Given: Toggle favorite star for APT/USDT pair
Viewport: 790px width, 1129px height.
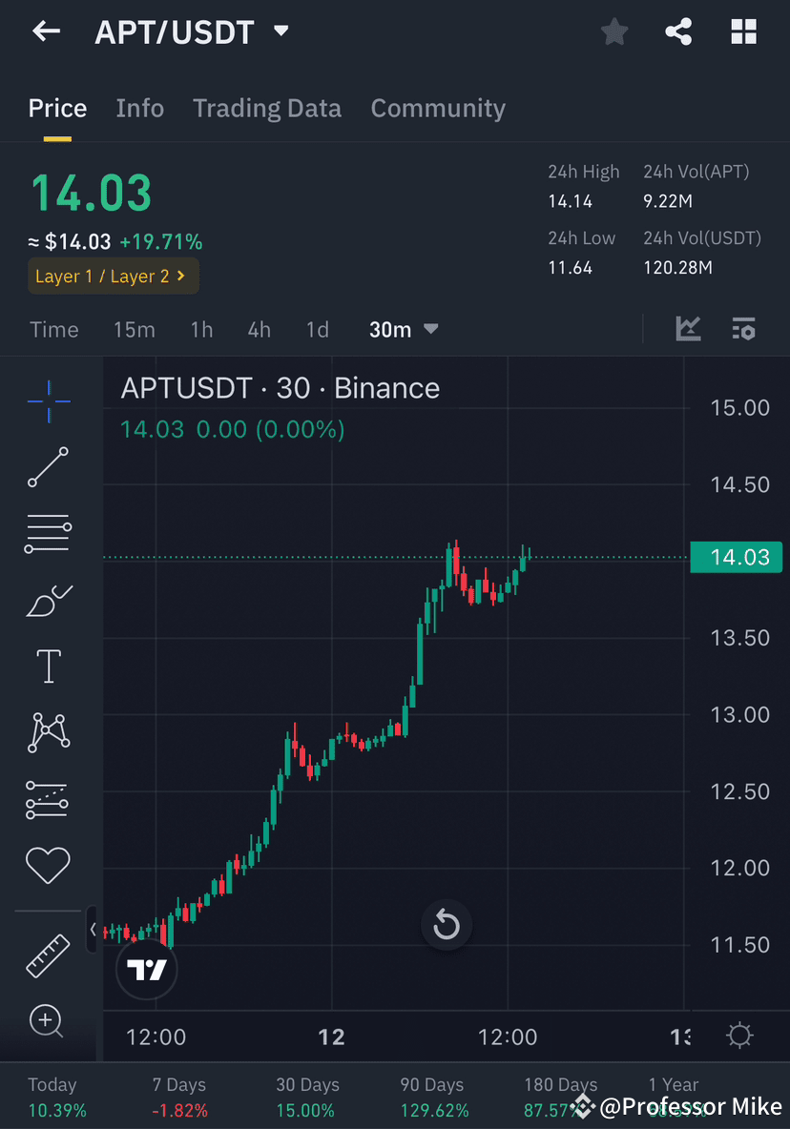Looking at the screenshot, I should pyautogui.click(x=613, y=31).
